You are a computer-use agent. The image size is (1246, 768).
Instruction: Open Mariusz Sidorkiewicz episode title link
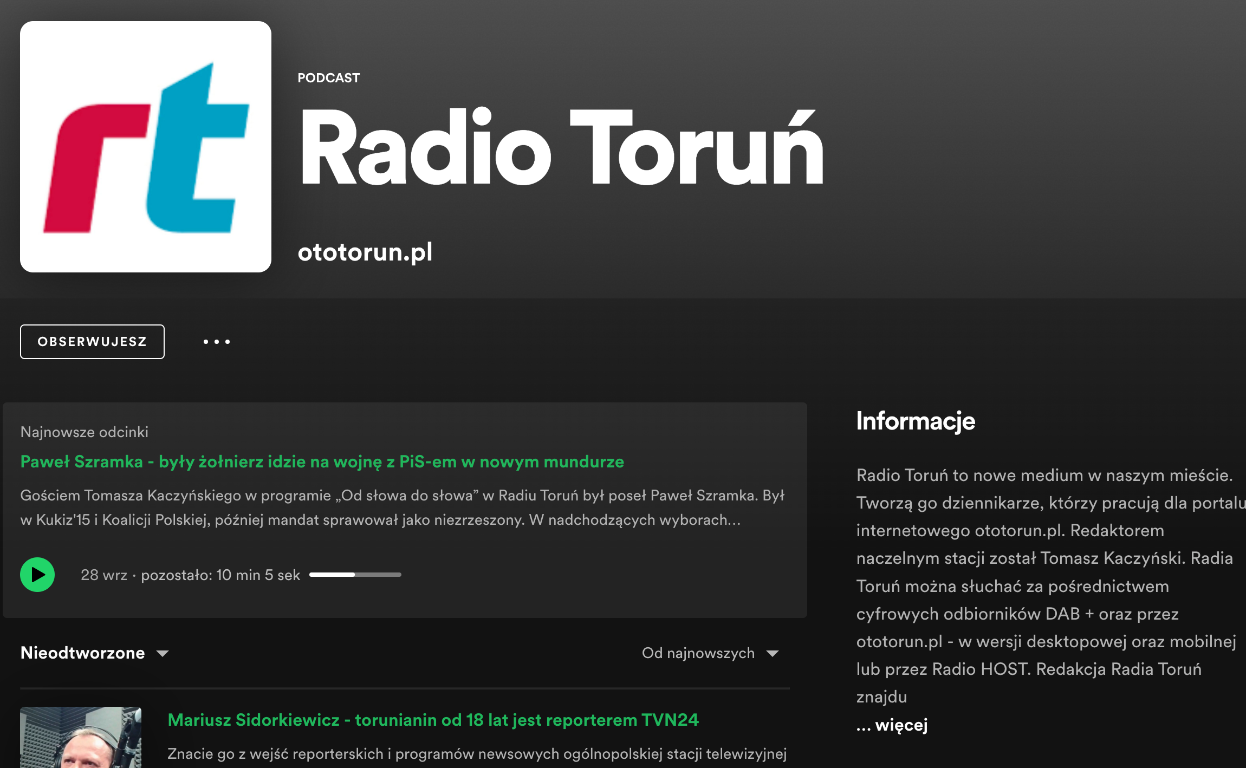click(433, 720)
